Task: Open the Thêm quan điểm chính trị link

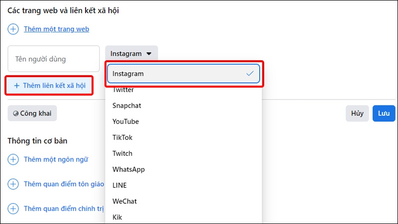Action: [64, 209]
